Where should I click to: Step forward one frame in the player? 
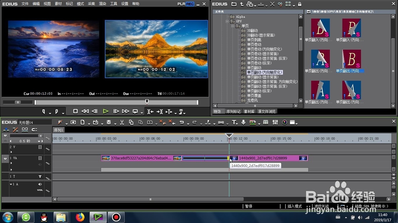click(x=116, y=111)
